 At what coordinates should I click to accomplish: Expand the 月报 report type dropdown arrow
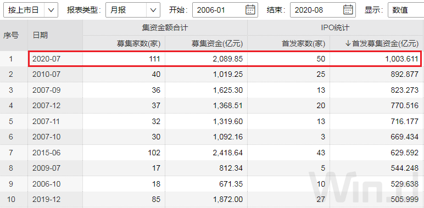pos(153,10)
